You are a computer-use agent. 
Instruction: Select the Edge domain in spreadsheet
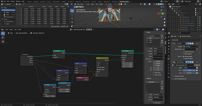click(x=8, y=12)
